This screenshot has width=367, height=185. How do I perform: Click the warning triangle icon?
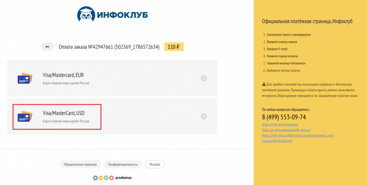click(x=264, y=84)
